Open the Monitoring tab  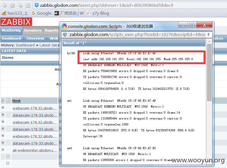(x=11, y=30)
